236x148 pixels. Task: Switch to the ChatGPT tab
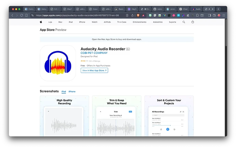184,9
